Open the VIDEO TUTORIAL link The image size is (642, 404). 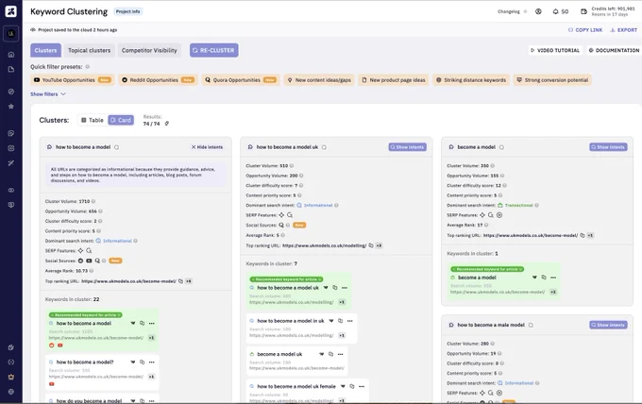coord(555,50)
